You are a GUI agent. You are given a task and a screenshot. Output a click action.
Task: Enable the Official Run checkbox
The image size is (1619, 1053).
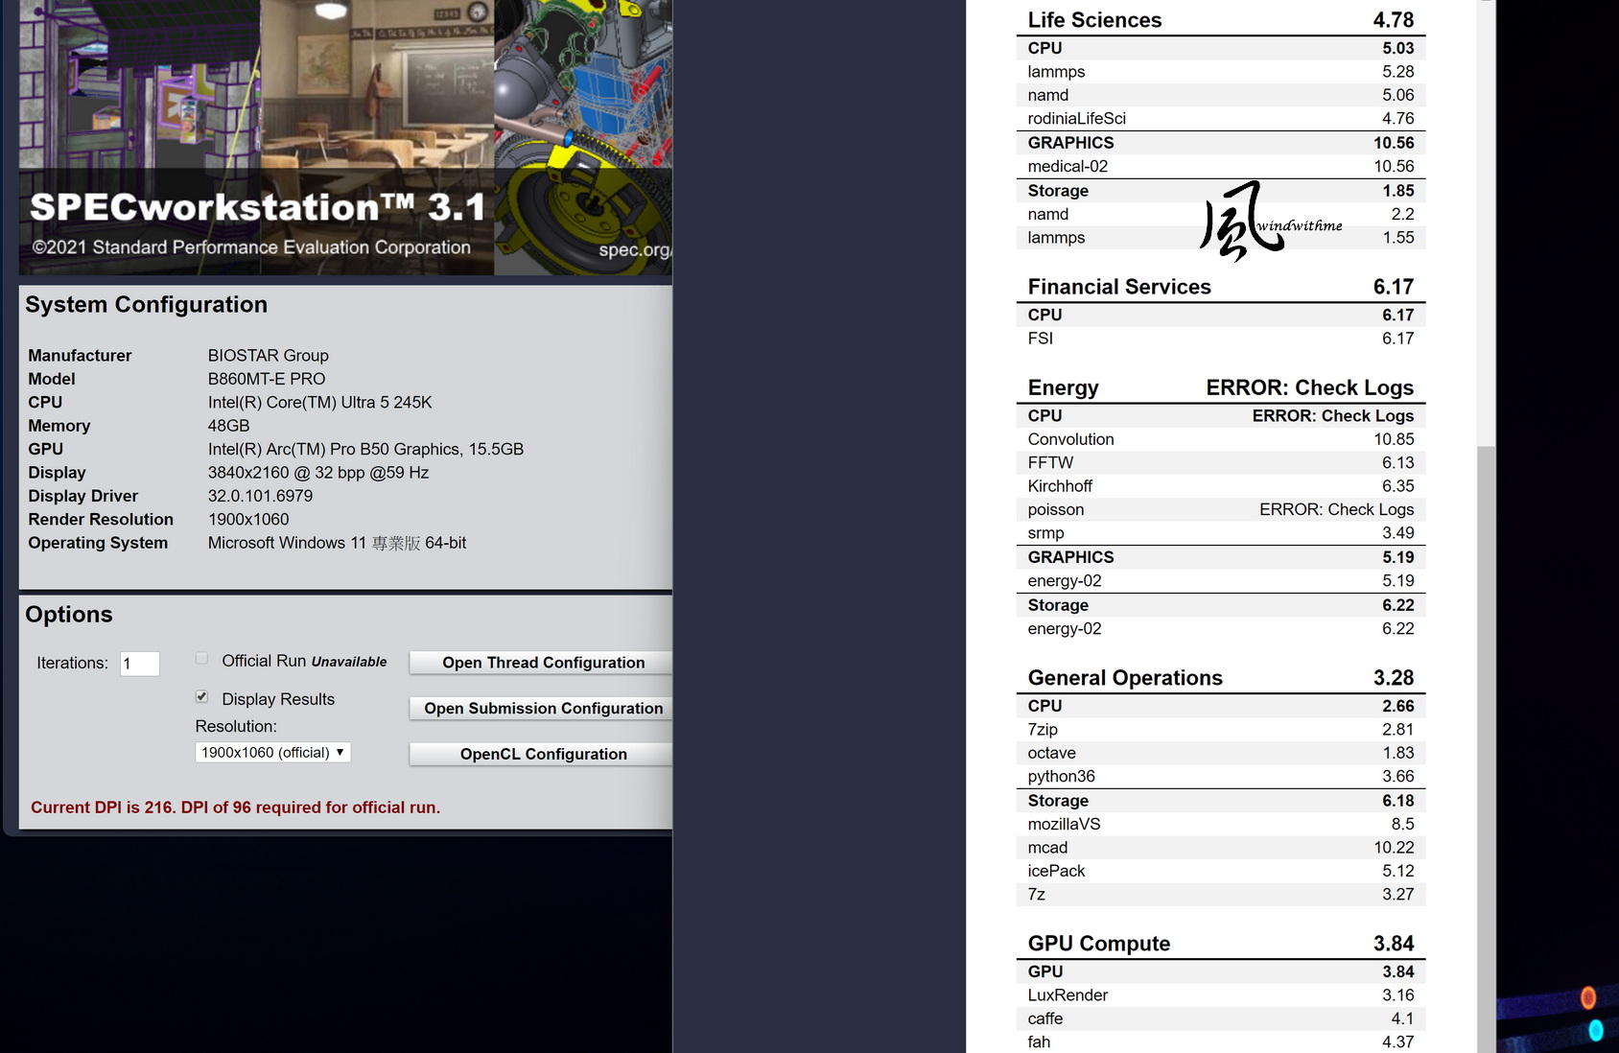click(x=201, y=659)
